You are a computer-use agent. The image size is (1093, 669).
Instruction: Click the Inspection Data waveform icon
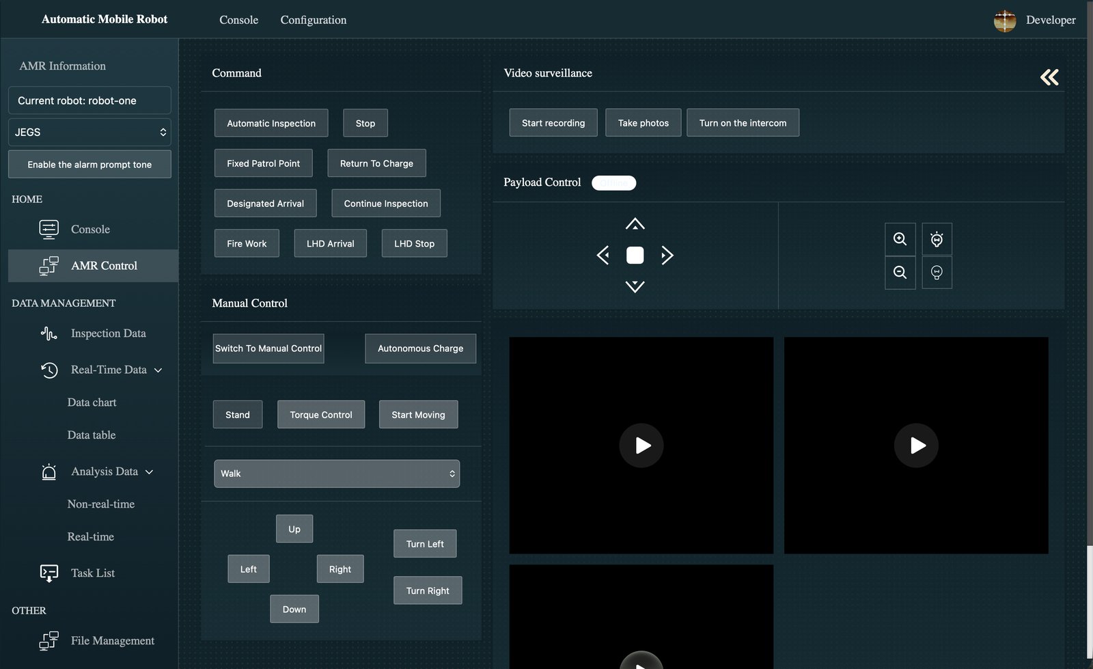(x=49, y=333)
